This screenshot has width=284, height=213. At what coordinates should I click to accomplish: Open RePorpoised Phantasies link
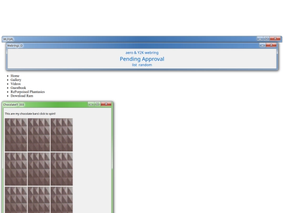point(28,92)
